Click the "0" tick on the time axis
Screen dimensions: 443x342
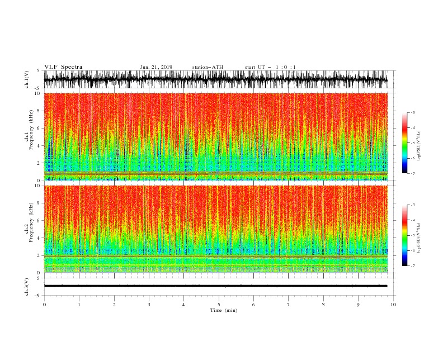click(x=44, y=305)
